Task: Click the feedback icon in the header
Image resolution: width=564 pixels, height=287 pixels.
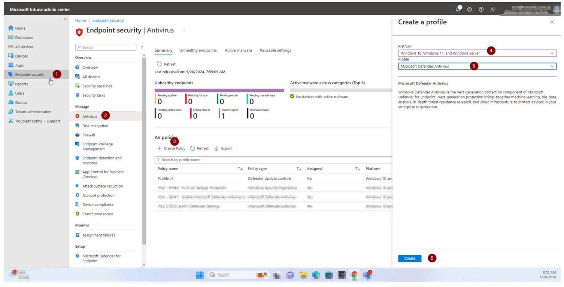Action: tap(493, 9)
